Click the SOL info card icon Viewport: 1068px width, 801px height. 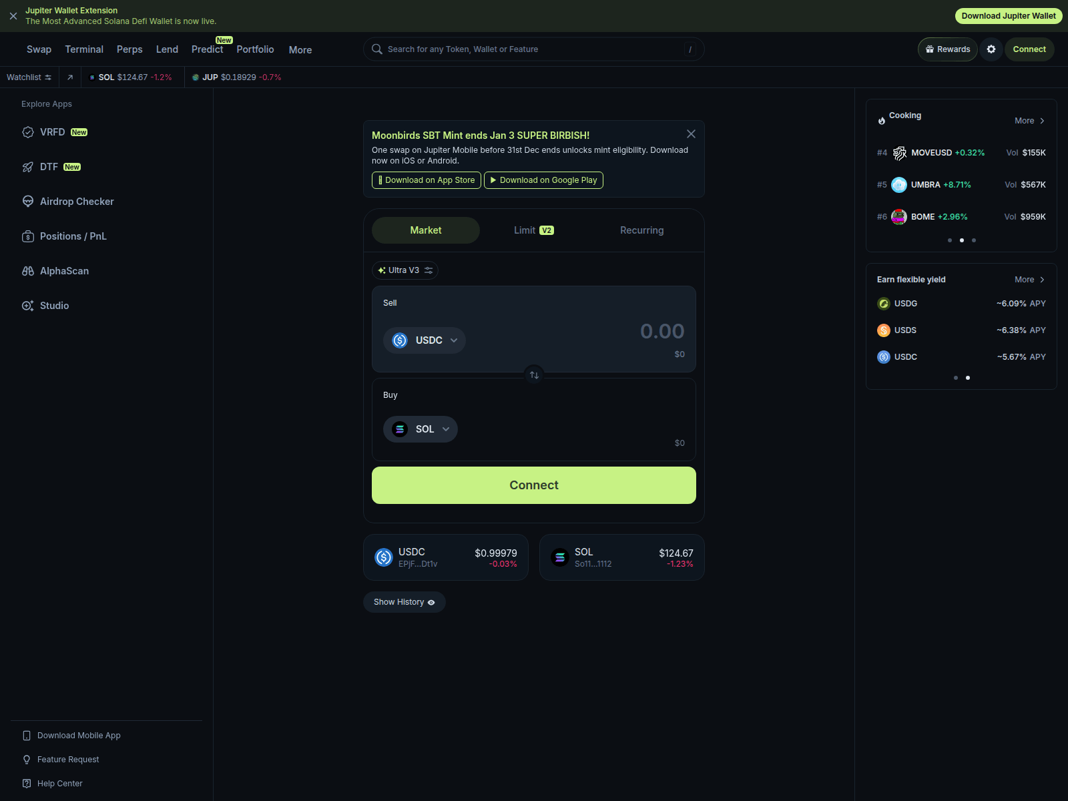coord(560,557)
